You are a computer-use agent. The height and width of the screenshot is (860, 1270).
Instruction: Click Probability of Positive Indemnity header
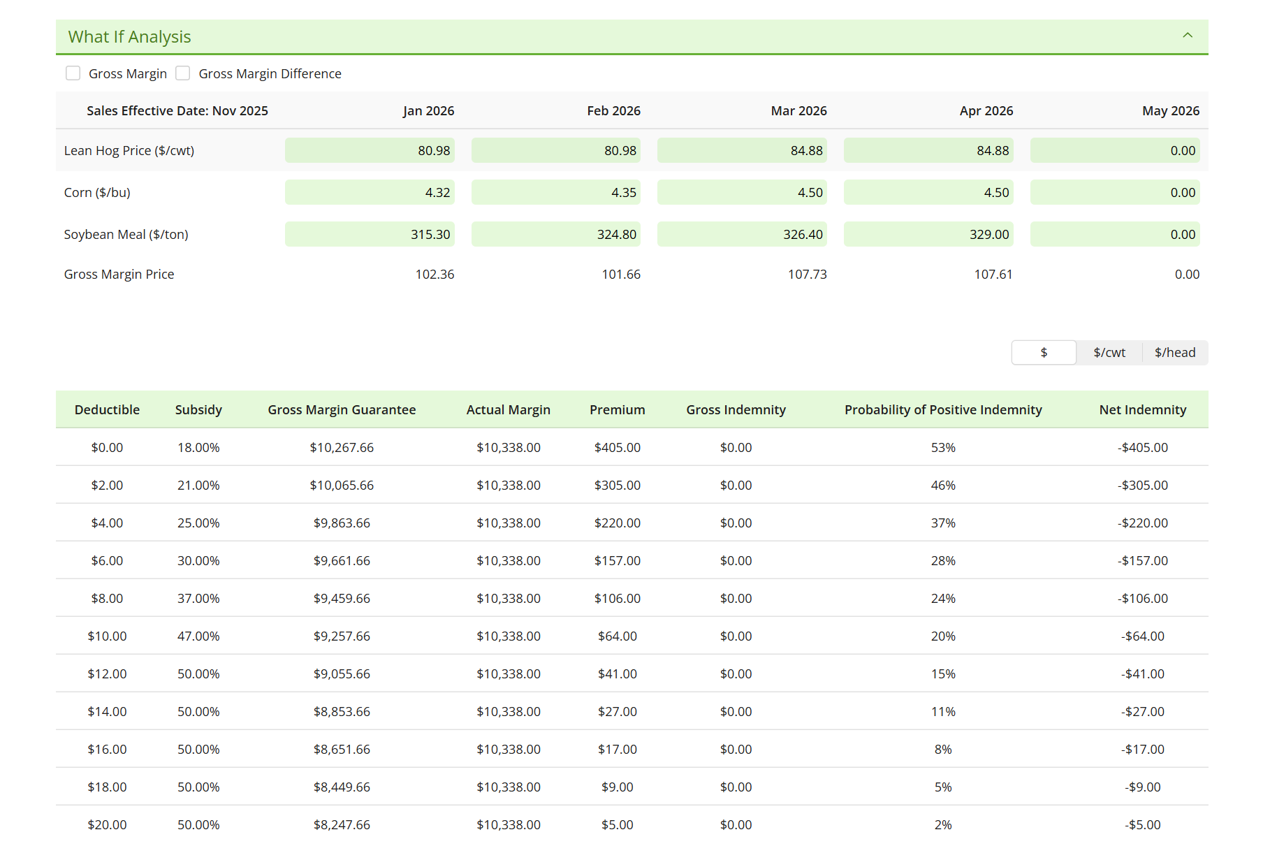point(942,410)
